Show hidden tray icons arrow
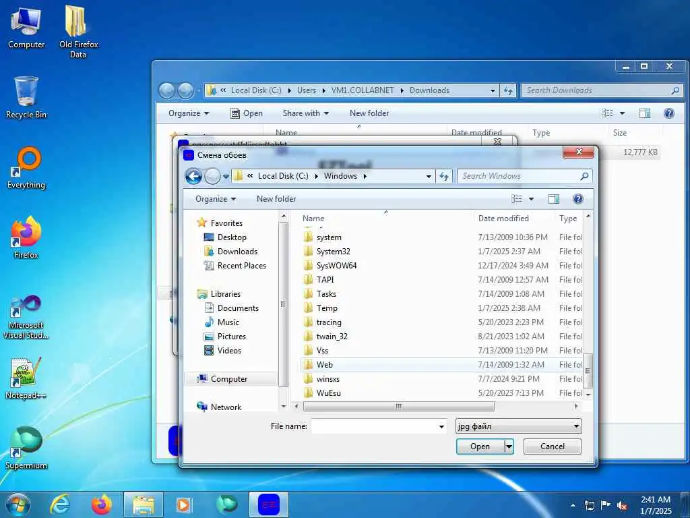690x518 pixels. coord(573,505)
